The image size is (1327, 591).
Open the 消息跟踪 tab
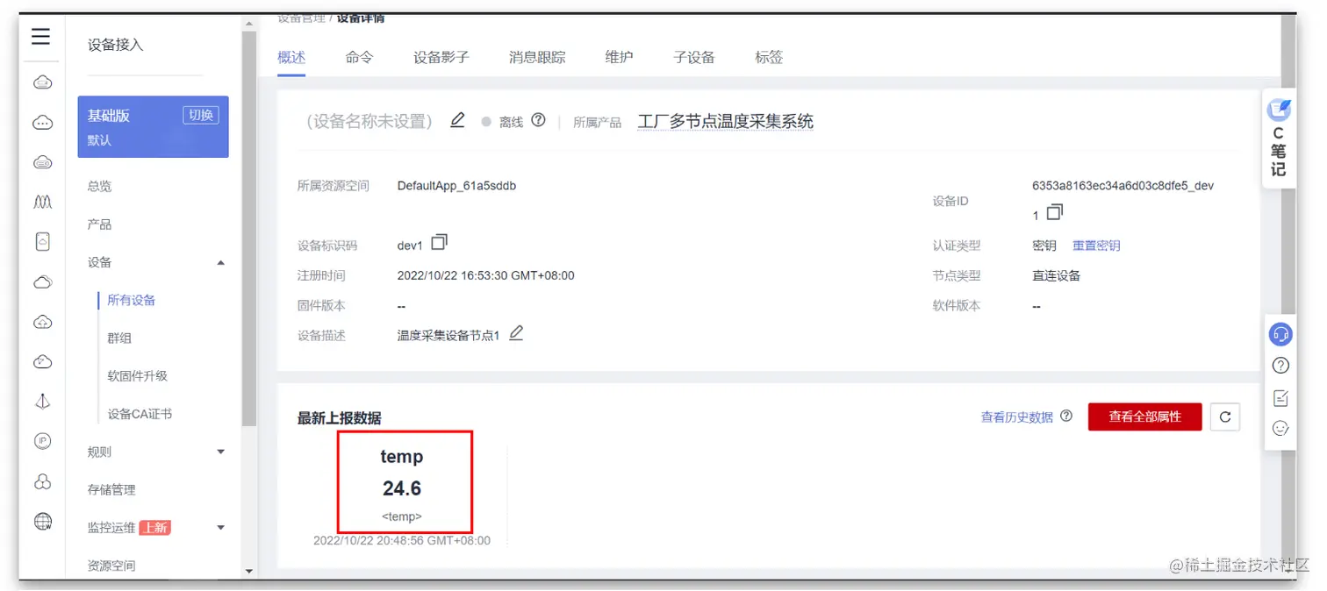coord(537,57)
